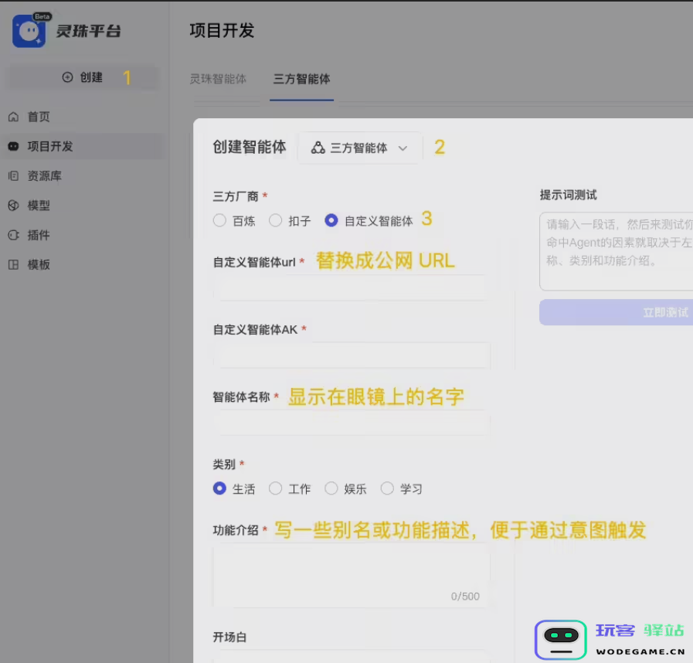Choose the 娱乐 category radio button
The height and width of the screenshot is (663, 693).
point(331,488)
